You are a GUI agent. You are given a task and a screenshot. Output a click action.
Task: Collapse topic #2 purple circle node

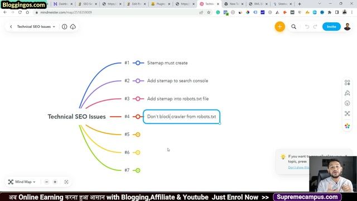point(138,80)
